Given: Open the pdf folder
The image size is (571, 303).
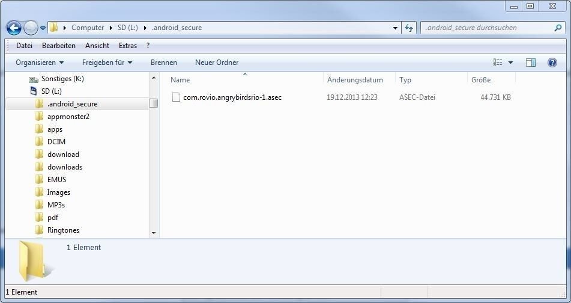Looking at the screenshot, I should tap(53, 218).
